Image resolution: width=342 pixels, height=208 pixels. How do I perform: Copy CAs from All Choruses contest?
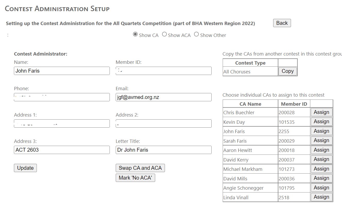pos(288,71)
